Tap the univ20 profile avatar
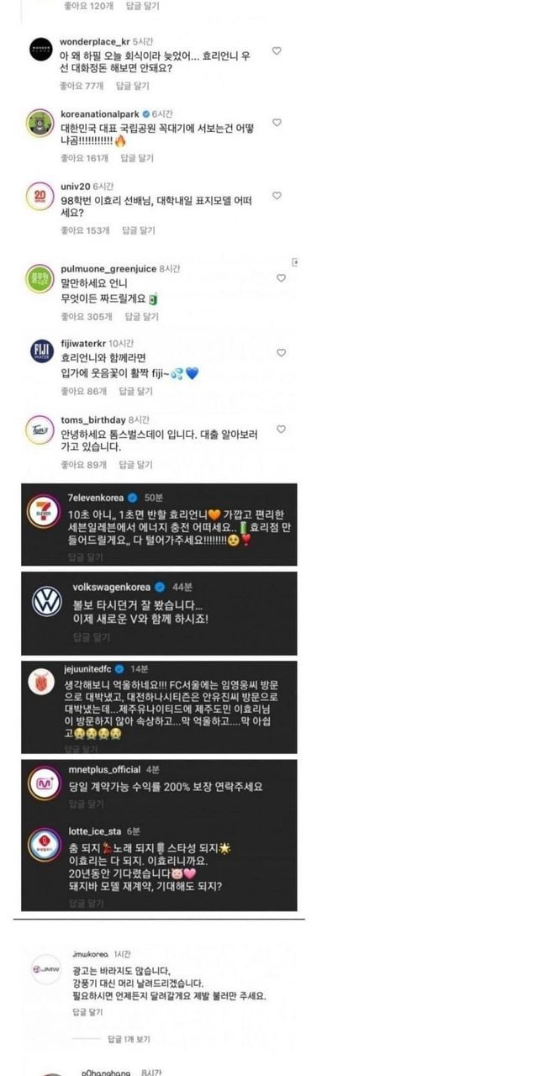The image size is (538, 1076). 40,193
